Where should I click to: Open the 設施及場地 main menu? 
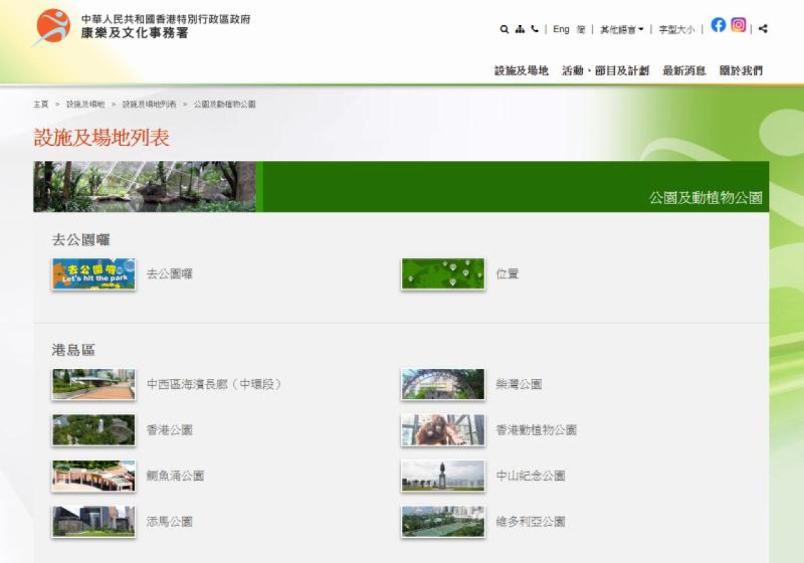[521, 71]
